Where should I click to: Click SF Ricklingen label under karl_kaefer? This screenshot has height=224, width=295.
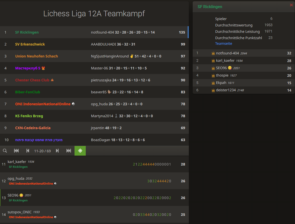coord(18,167)
